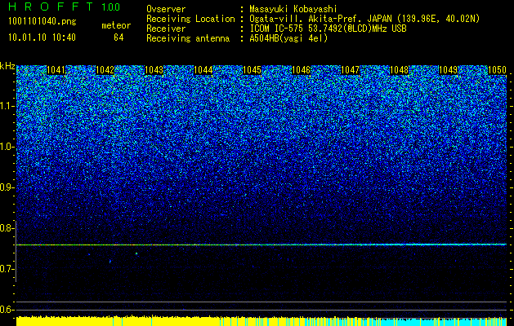The image size is (514, 326).
Task: Click the date stamp 10.01.10 10:40
Action: tap(42, 37)
